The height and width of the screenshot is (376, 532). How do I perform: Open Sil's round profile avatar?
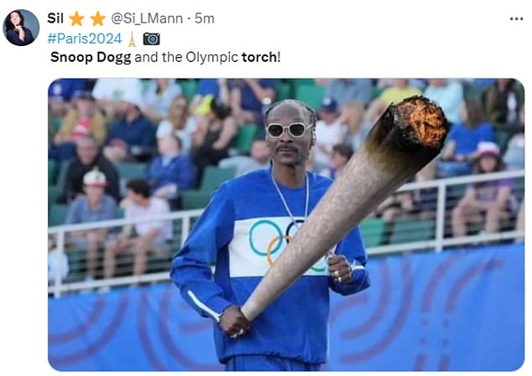21,28
